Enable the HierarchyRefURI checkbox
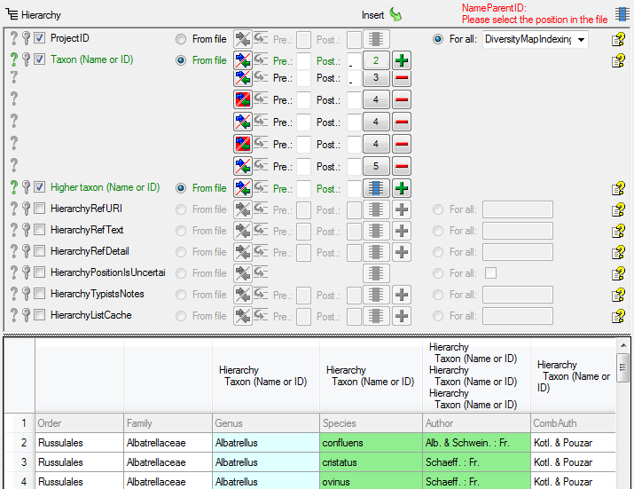 (x=40, y=209)
